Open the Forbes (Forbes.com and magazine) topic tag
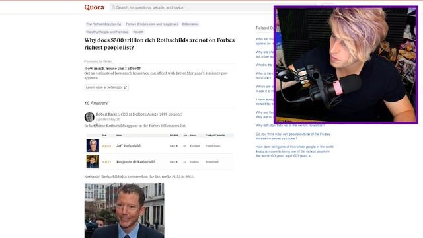Screen dimensions: 423x238 click(151, 24)
